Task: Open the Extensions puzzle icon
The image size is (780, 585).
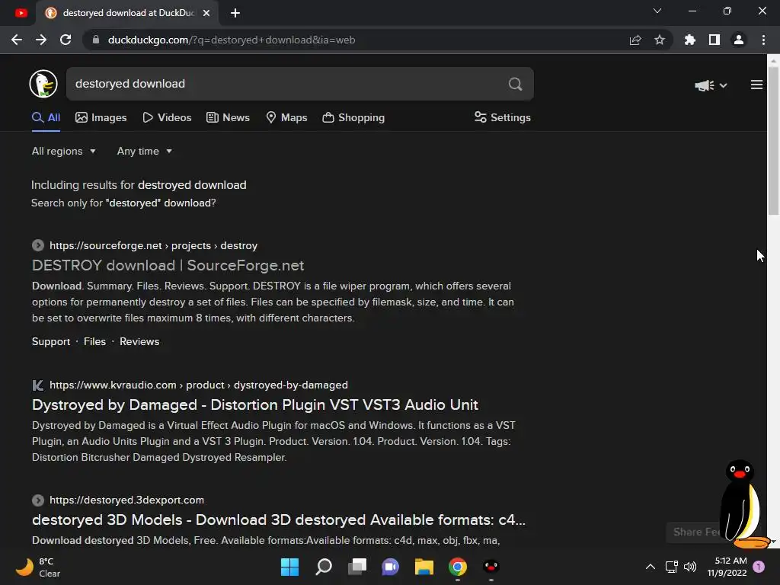Action: pos(689,40)
